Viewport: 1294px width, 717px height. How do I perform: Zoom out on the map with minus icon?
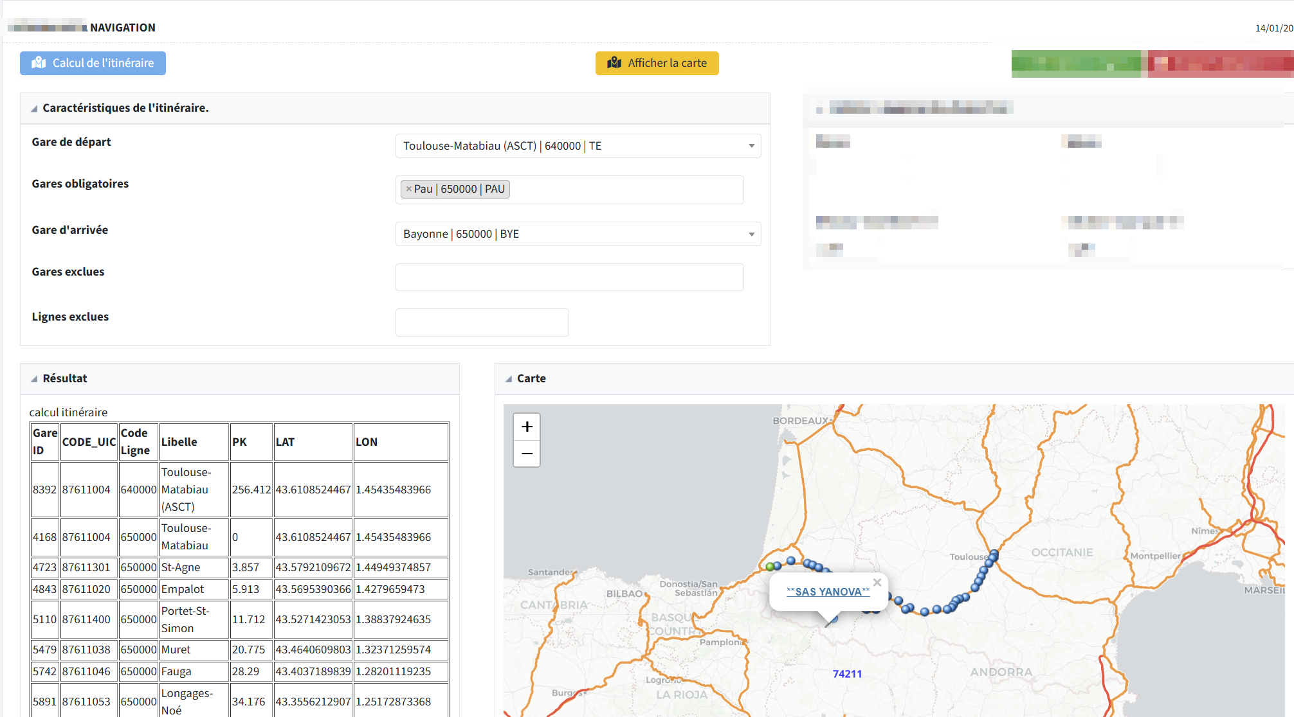526,454
